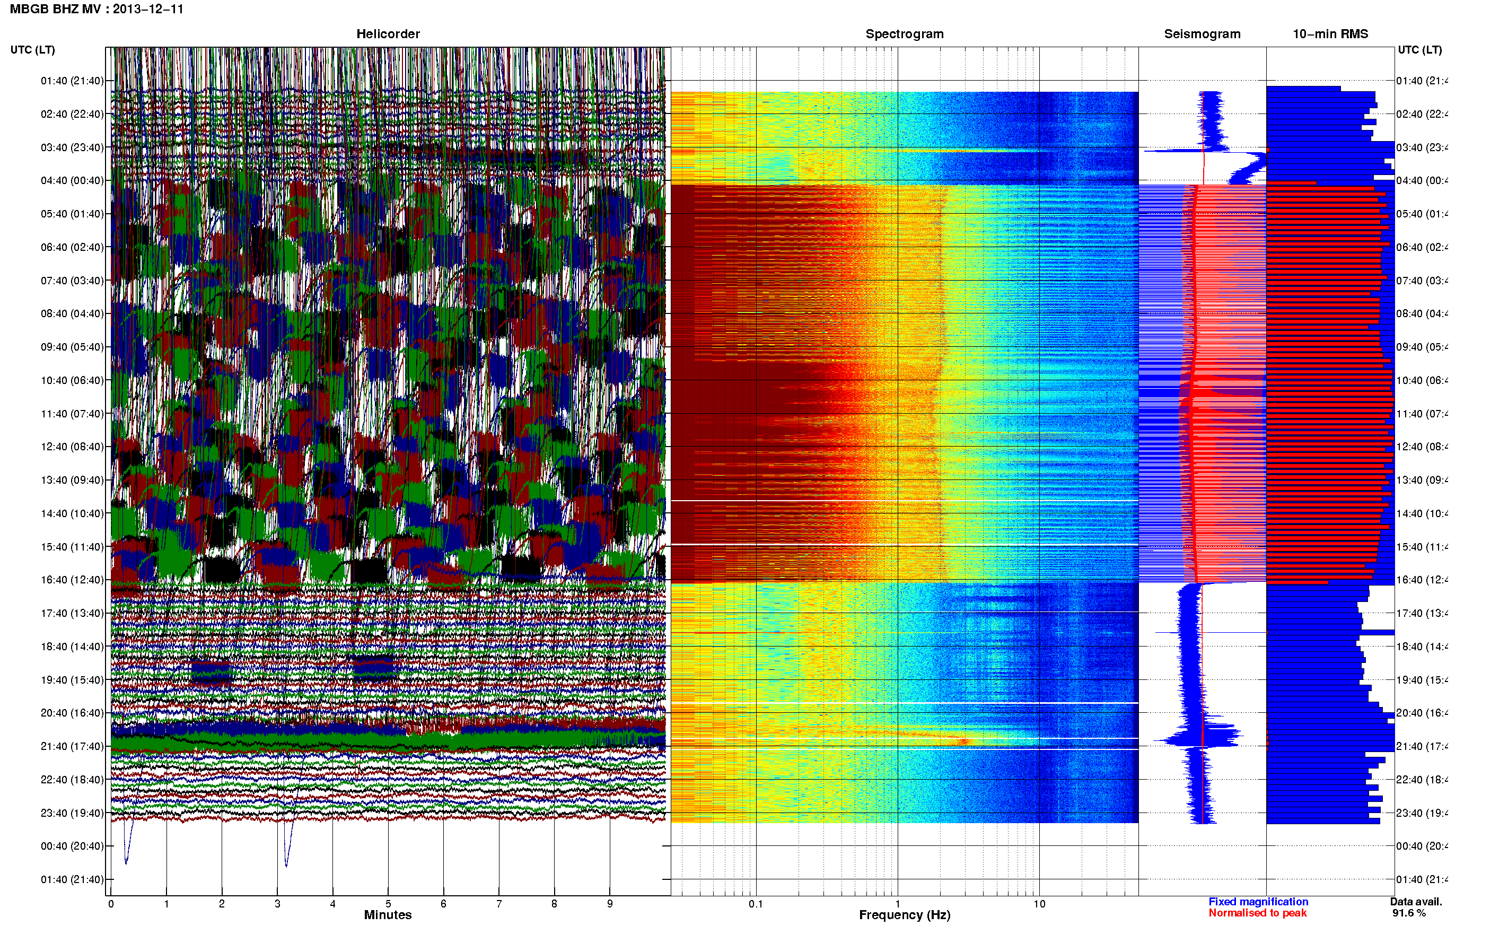Select left time label 11:40 (07:40)
Screen dimensions: 1508x943
pos(72,414)
